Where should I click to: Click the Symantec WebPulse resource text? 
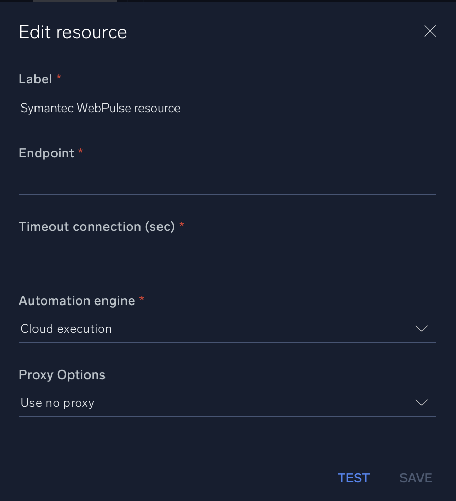(100, 108)
